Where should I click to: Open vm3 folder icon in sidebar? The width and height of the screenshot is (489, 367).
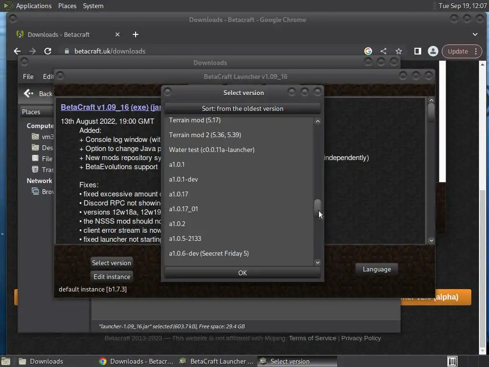click(x=35, y=137)
